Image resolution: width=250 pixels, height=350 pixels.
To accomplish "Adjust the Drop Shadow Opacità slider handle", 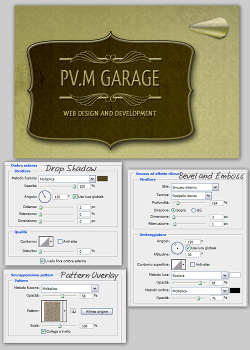I will pos(74,186).
